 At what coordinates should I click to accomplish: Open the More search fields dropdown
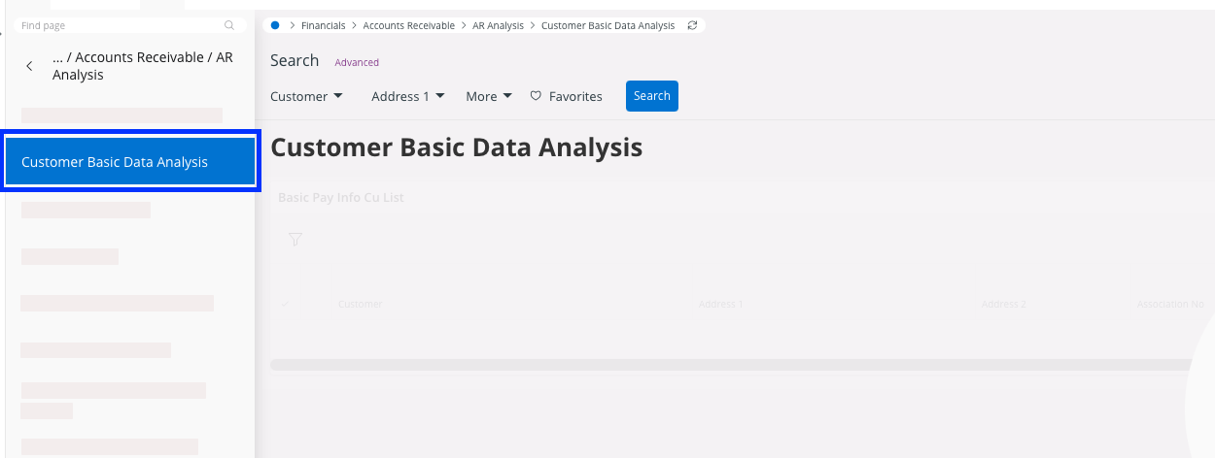point(488,96)
